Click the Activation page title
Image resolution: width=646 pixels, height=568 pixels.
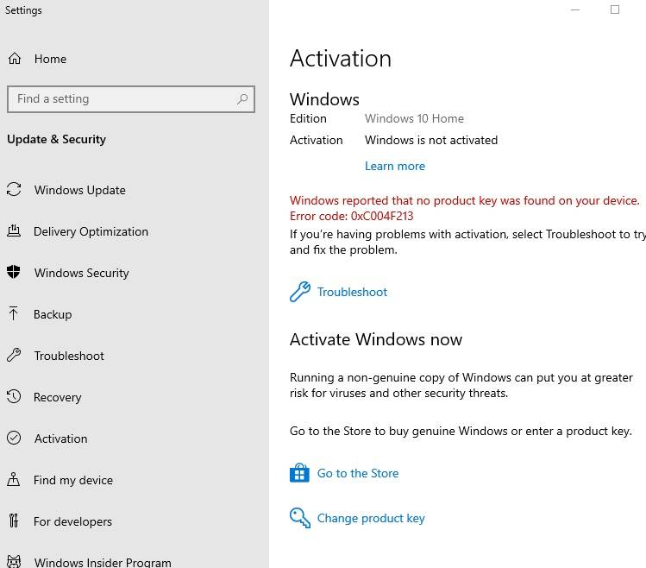tap(341, 58)
